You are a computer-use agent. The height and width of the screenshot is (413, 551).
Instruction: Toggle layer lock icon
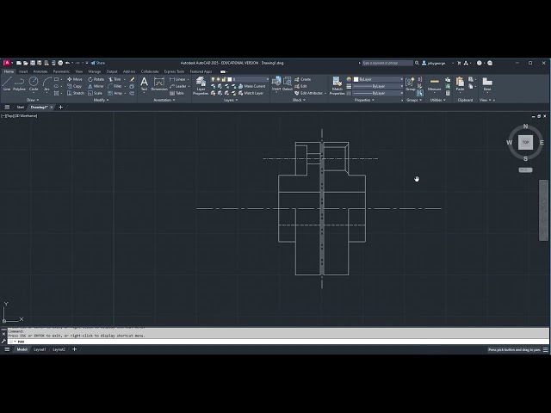[x=224, y=79]
